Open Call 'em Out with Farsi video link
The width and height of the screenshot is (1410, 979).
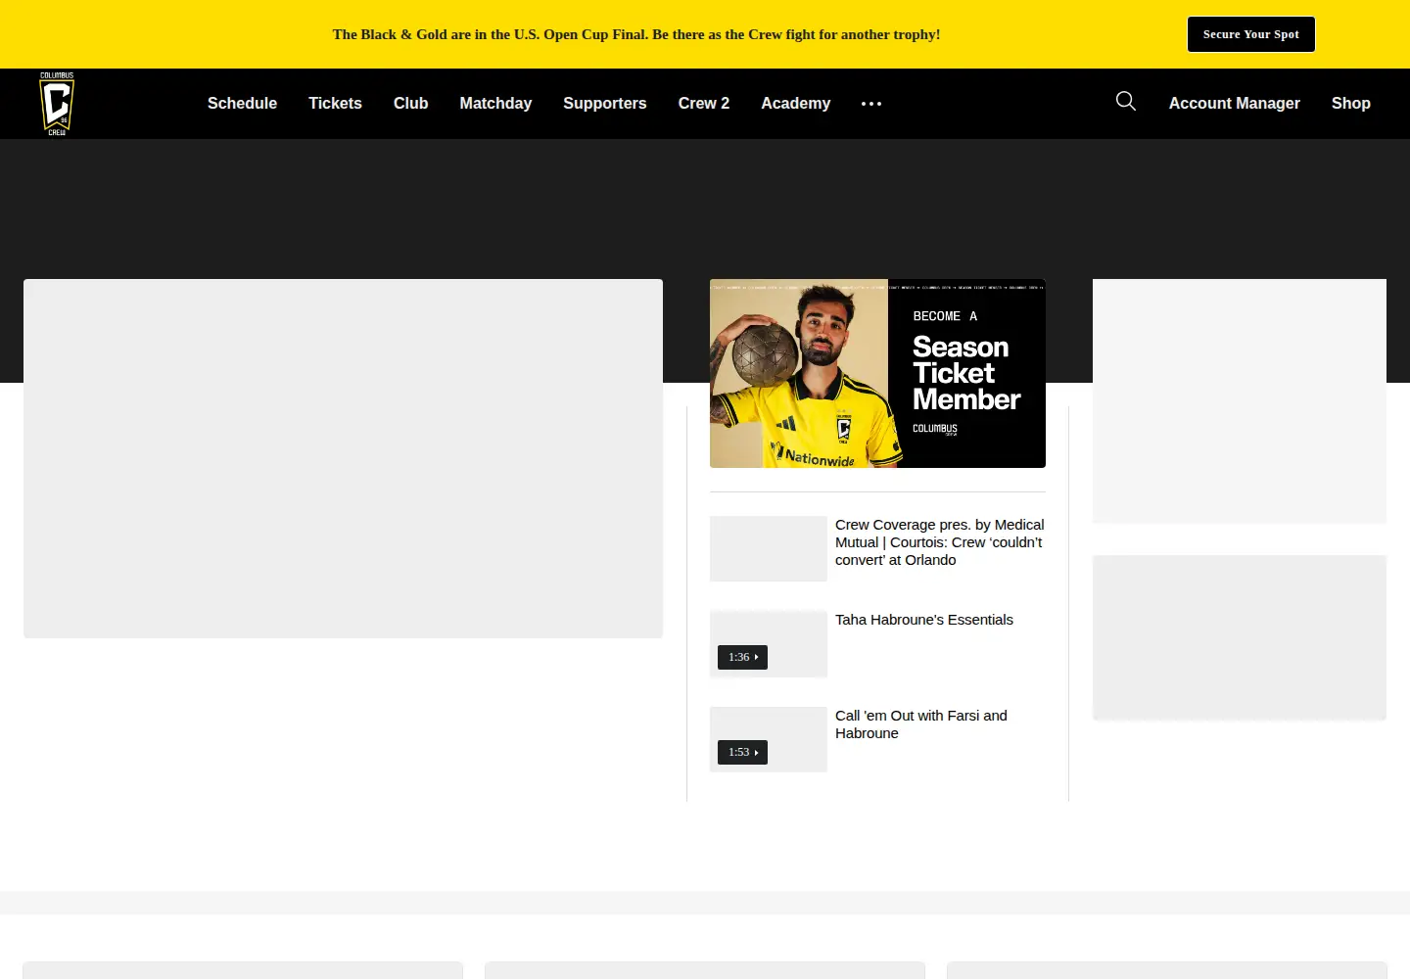921,724
